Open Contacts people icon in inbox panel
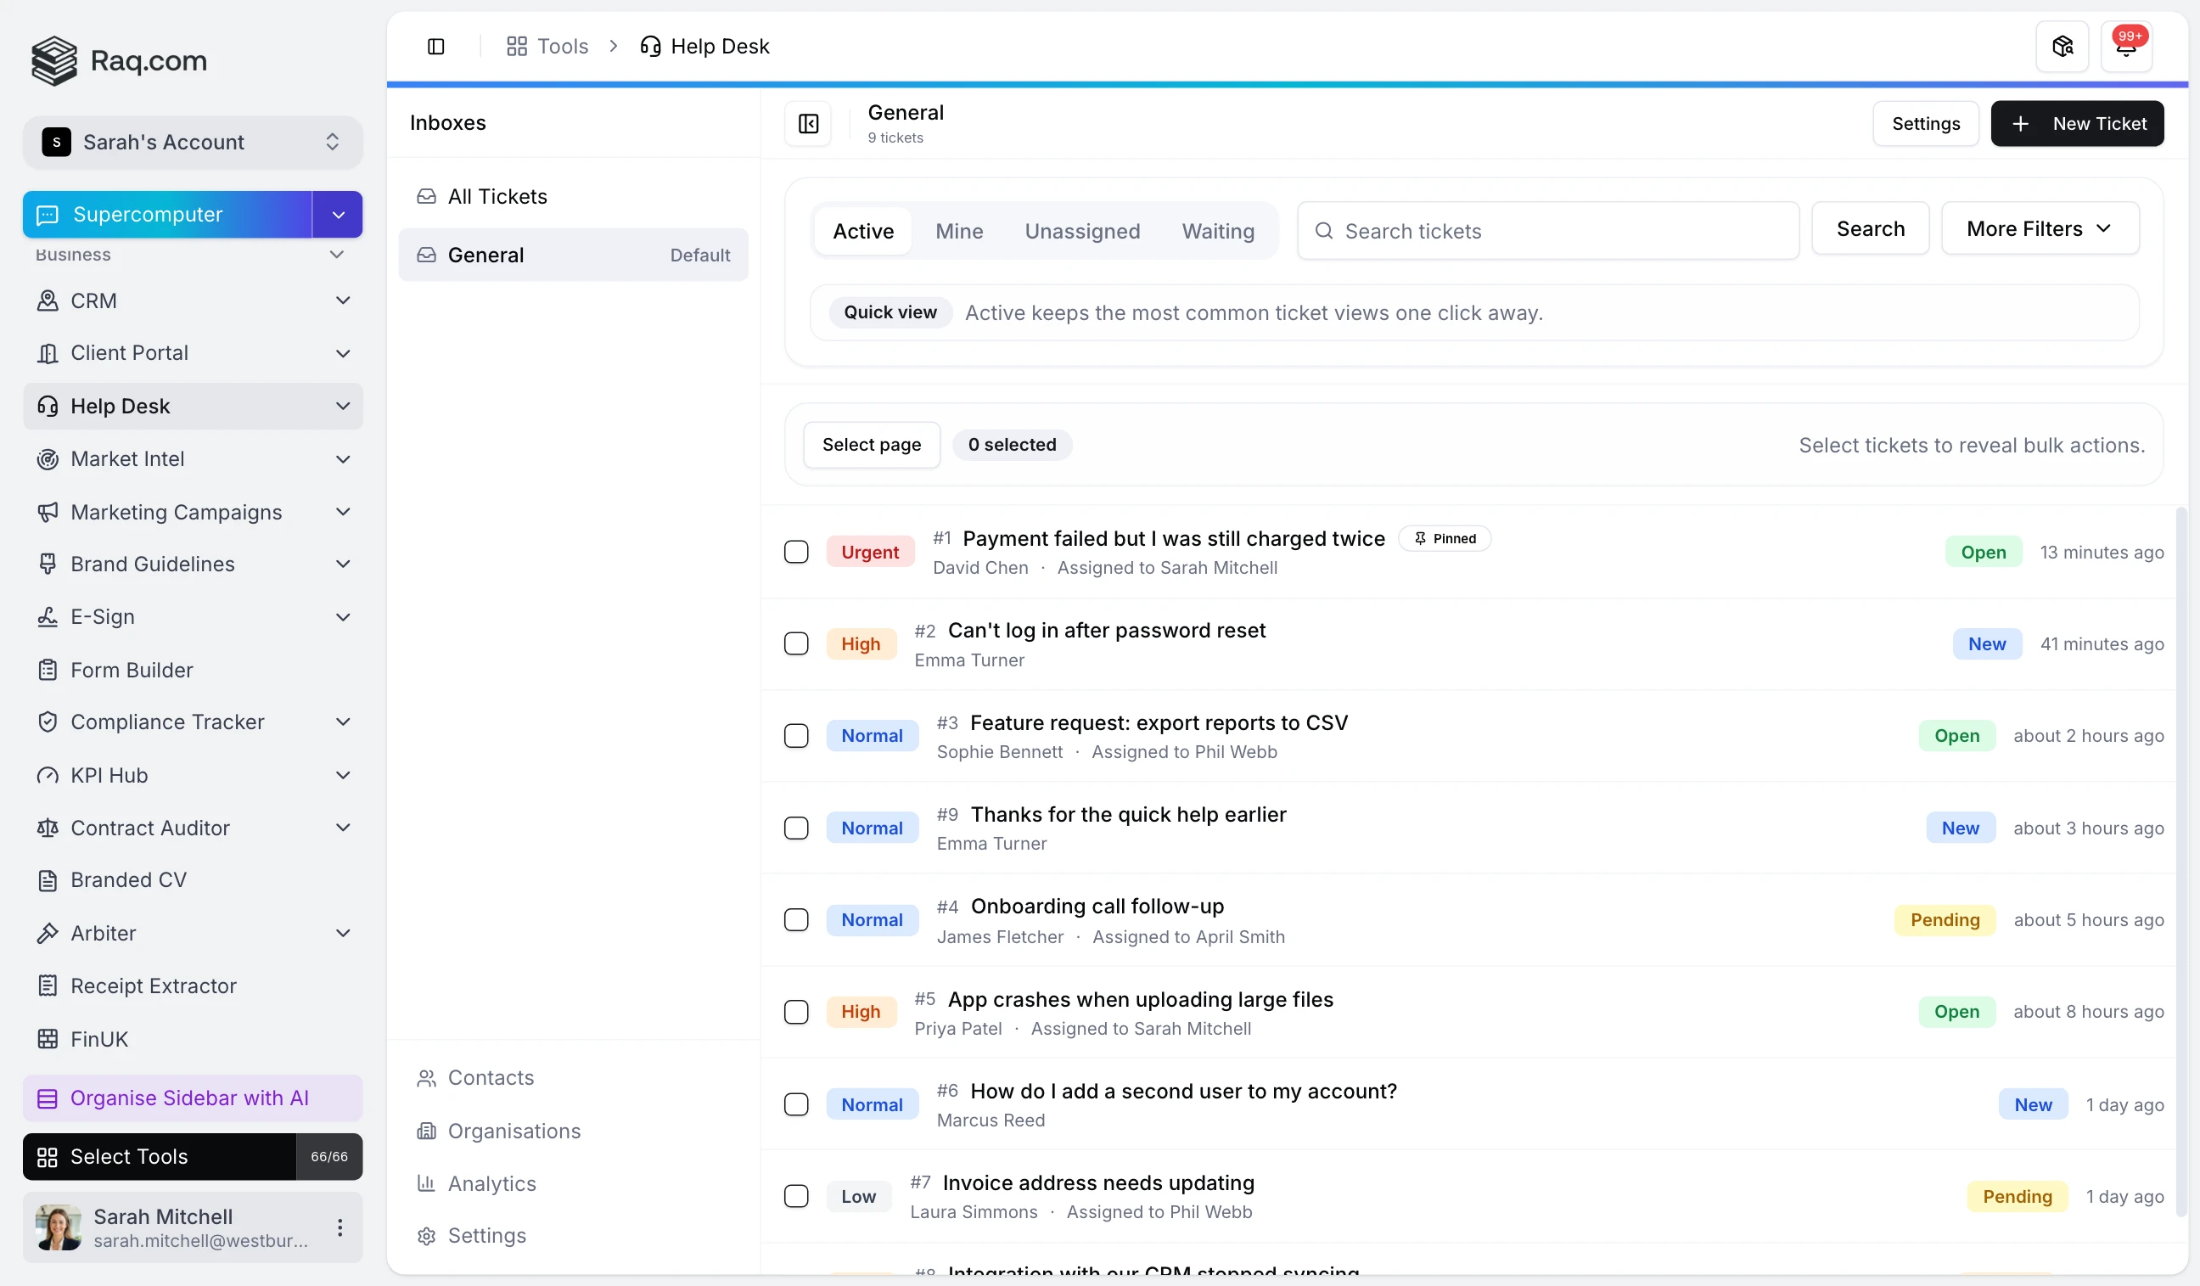This screenshot has width=2200, height=1286. [x=426, y=1077]
